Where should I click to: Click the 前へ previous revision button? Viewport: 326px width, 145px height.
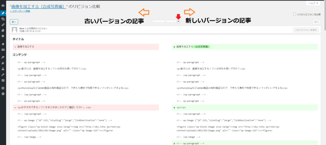(14, 22)
